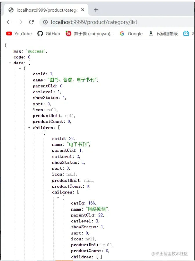This screenshot has width=195, height=261.
Task: Click the catLevel: 2 line
Action: point(66,156)
